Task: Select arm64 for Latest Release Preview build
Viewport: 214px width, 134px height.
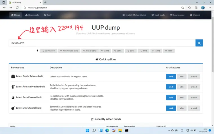Action: tap(194, 87)
